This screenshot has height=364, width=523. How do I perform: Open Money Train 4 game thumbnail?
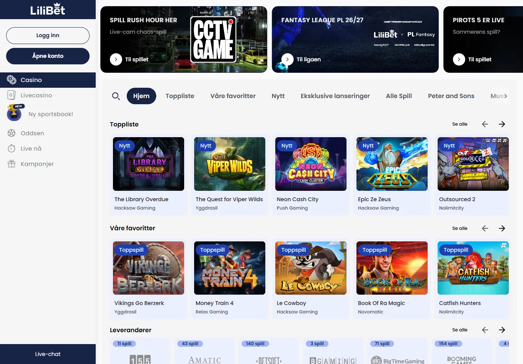(230, 268)
